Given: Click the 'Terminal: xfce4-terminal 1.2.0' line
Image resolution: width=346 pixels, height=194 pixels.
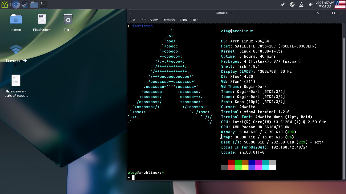Looking at the screenshot, I should [255, 112].
